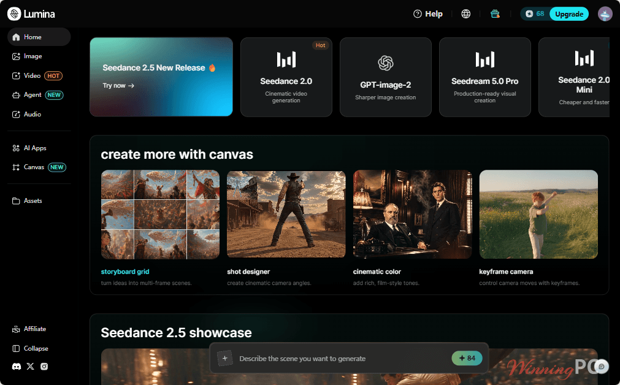Click the Affiliate icon

click(x=16, y=329)
